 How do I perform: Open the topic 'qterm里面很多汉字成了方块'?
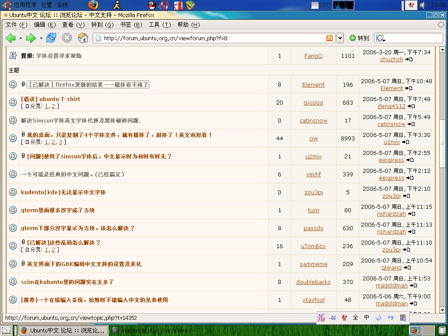58,210
